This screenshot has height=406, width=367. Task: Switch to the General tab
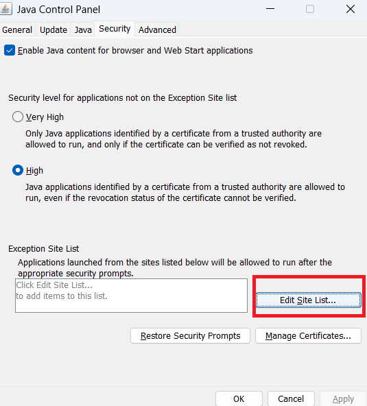[17, 29]
